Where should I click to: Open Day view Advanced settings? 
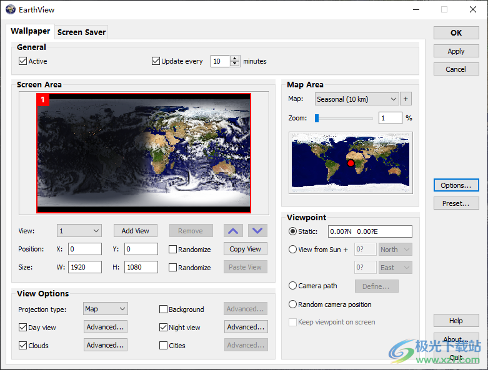105,327
